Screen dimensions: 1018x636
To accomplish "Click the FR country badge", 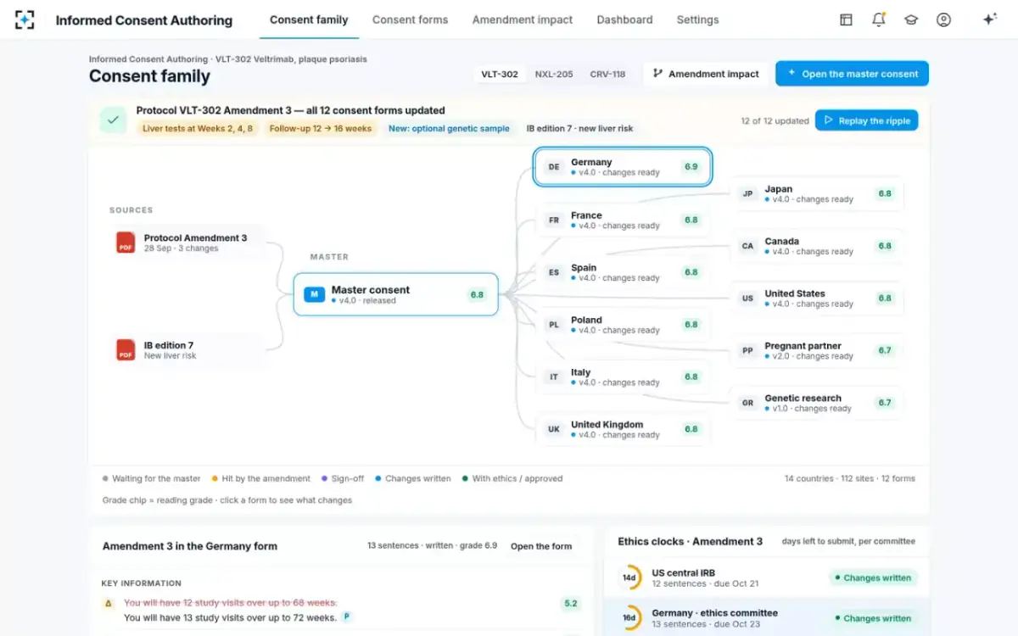I will (554, 220).
